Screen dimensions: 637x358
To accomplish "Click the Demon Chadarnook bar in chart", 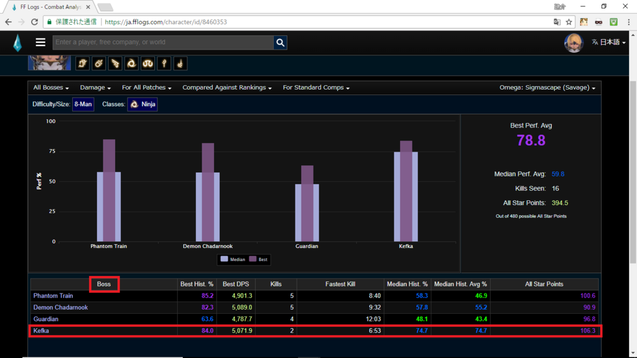I will click(x=208, y=192).
